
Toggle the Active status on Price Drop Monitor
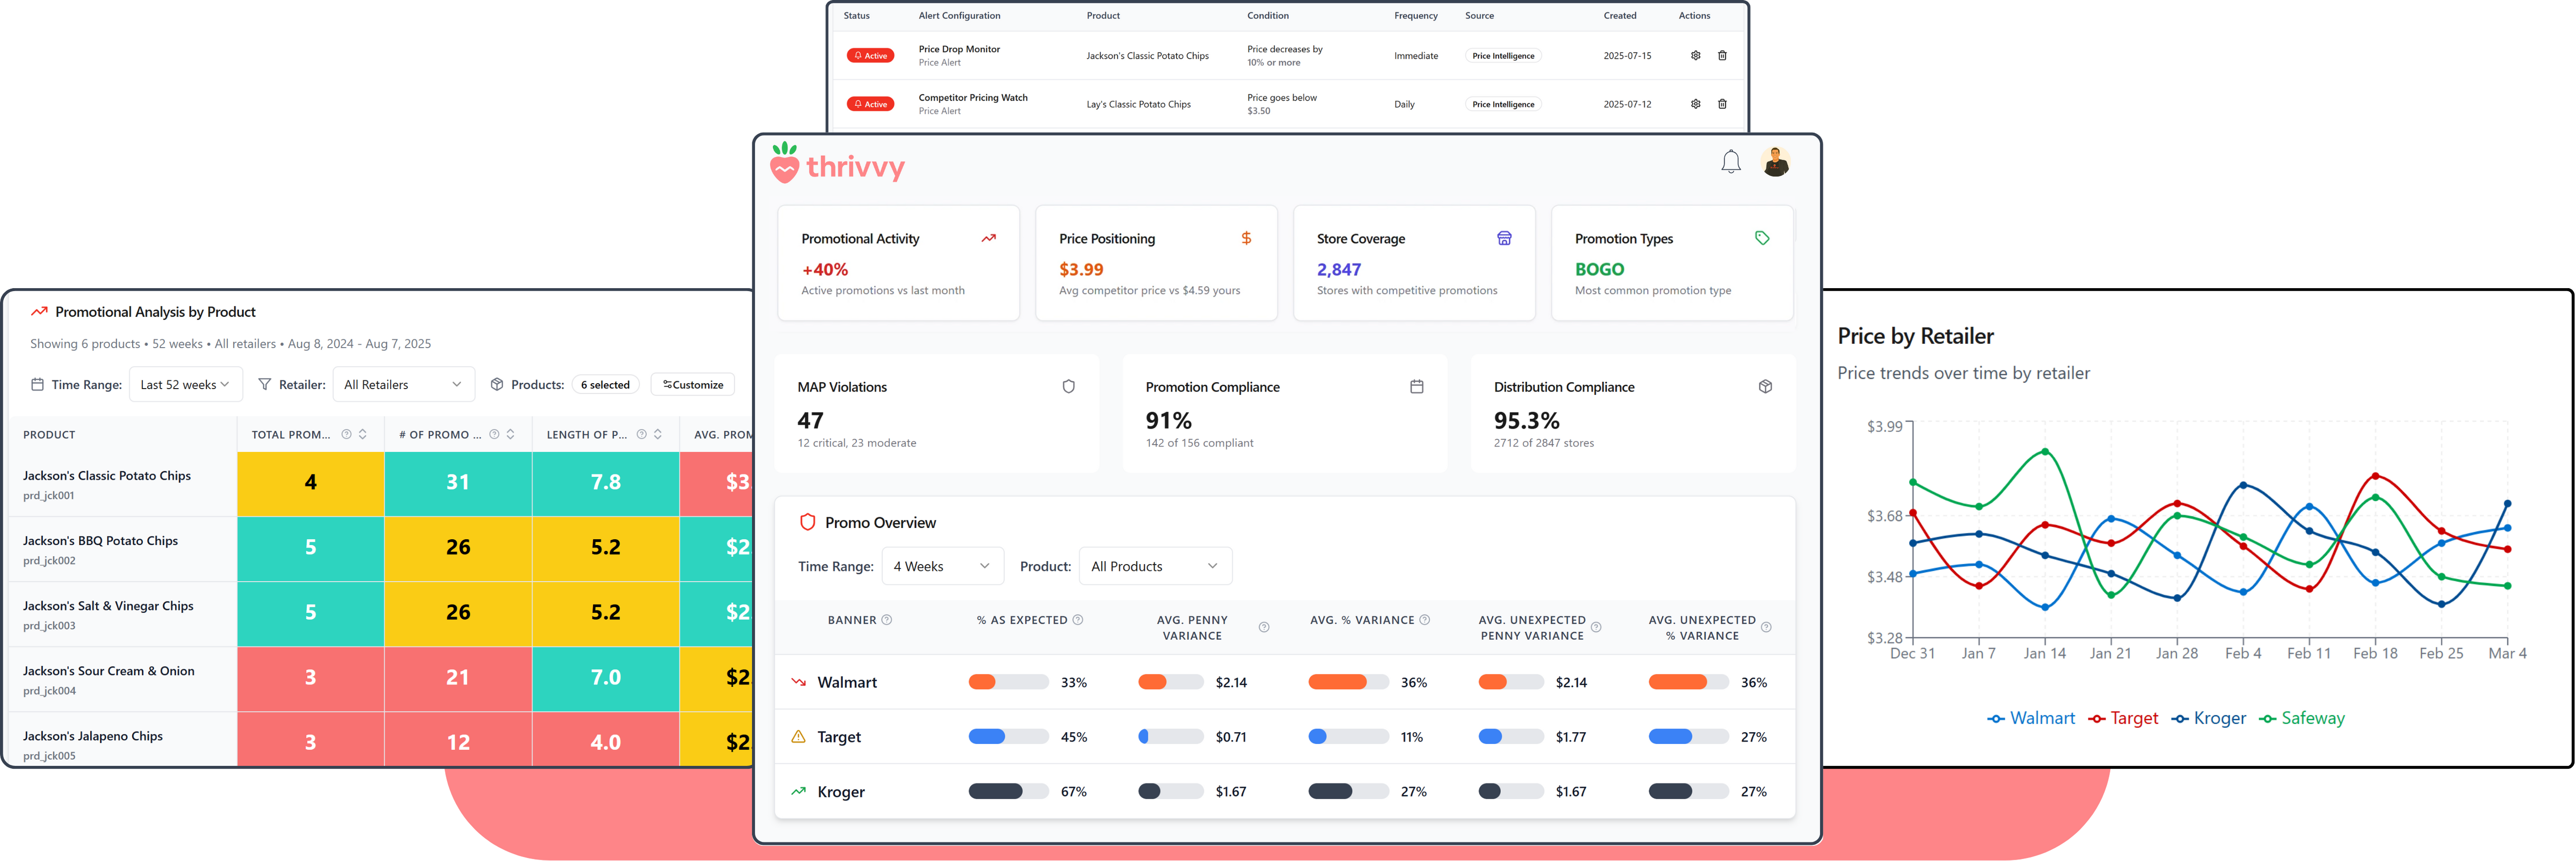[x=869, y=55]
